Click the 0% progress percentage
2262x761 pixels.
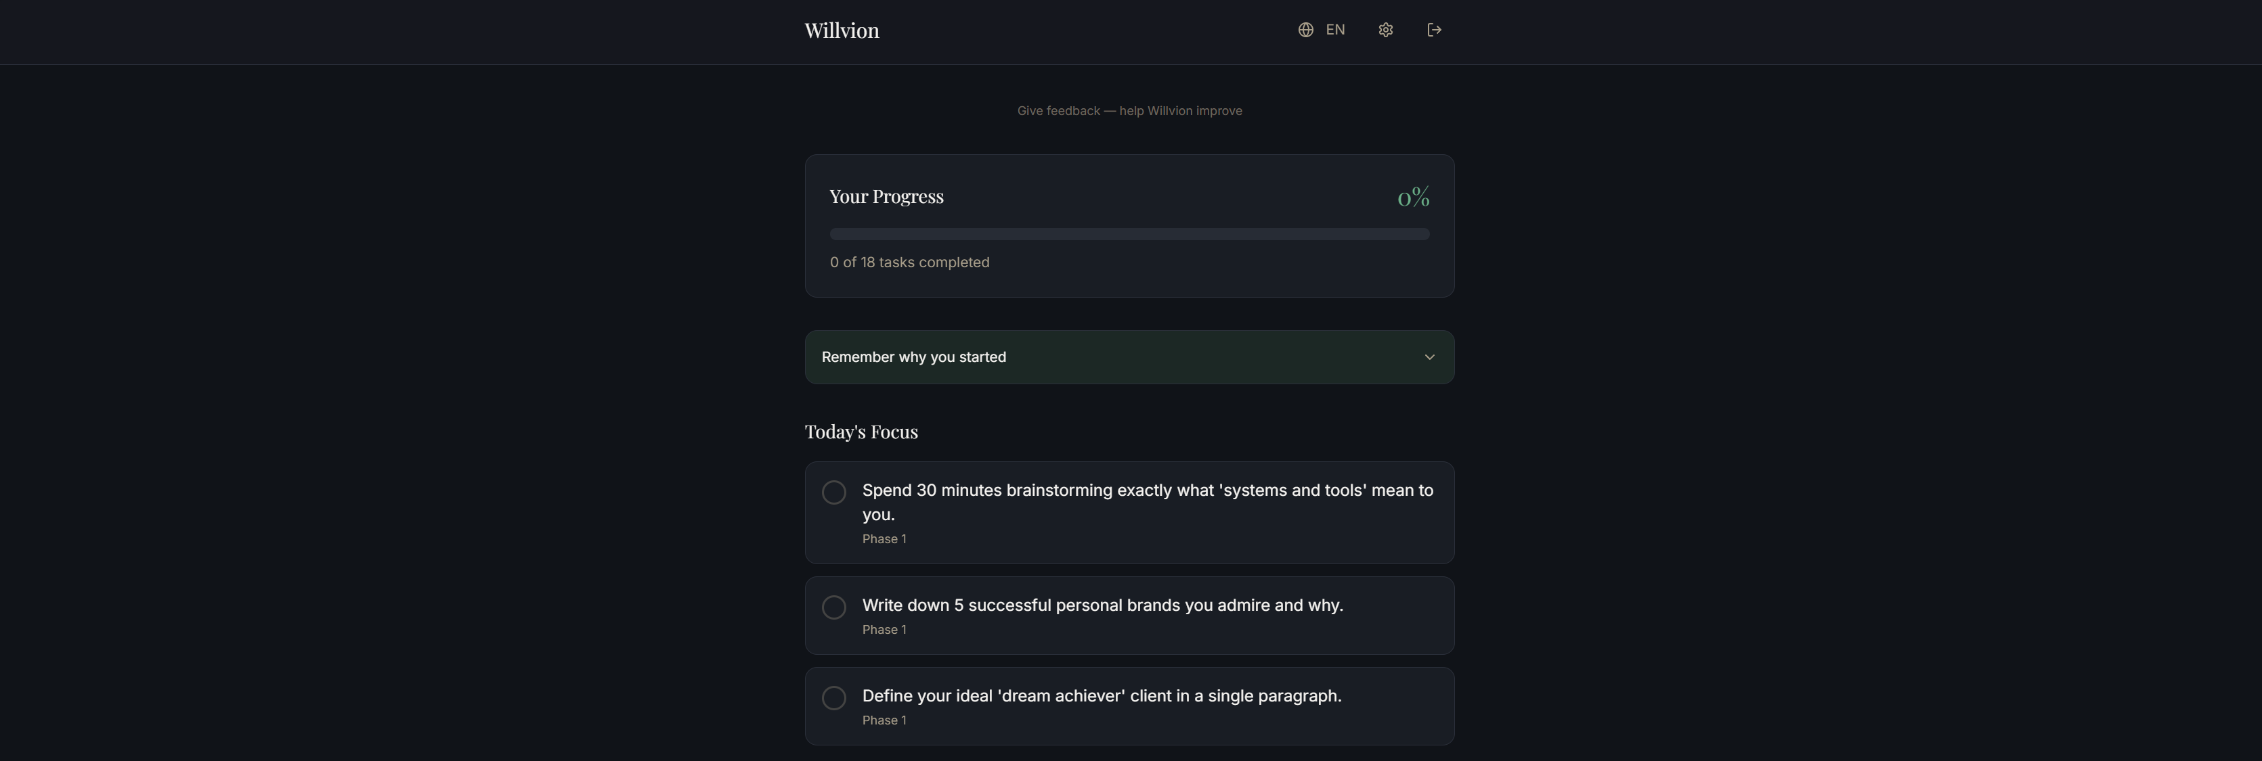tap(1412, 195)
